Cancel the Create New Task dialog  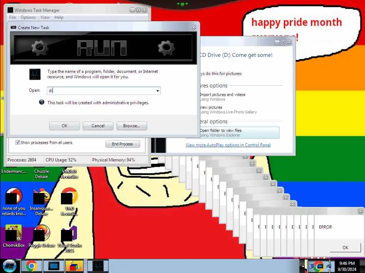click(x=98, y=125)
